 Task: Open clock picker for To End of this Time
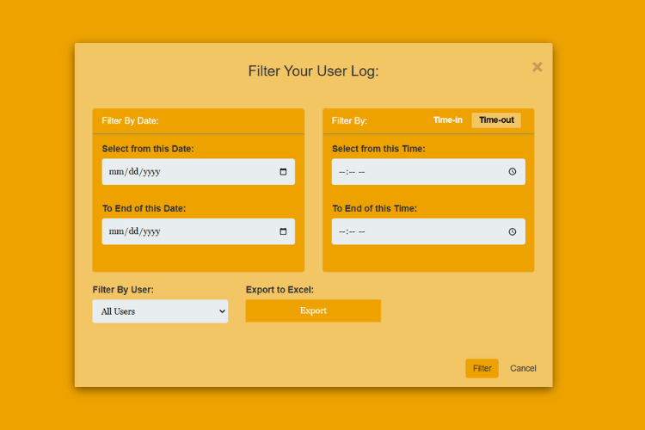click(x=513, y=231)
